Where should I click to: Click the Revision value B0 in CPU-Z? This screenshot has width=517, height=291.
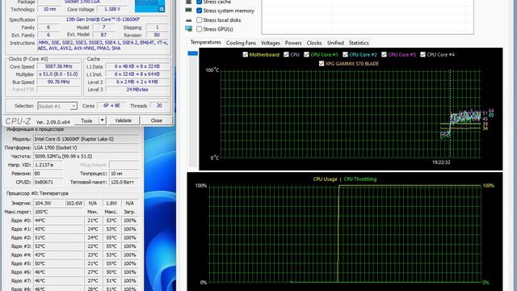point(157,35)
